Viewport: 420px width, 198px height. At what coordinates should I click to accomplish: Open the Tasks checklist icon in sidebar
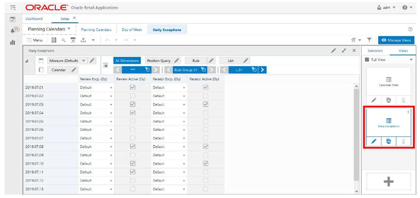pyautogui.click(x=13, y=19)
